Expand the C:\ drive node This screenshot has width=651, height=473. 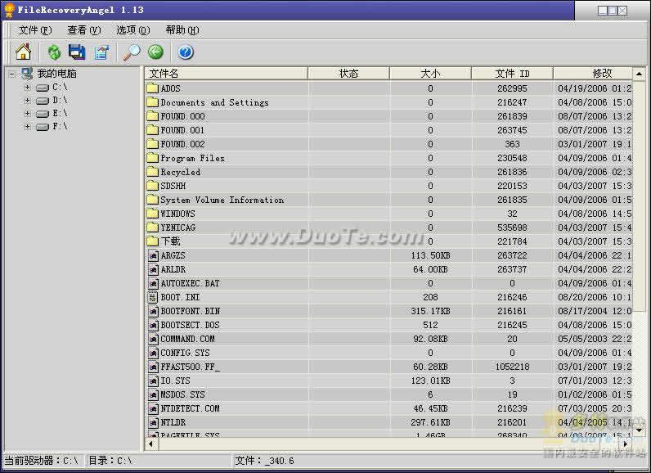(x=28, y=88)
